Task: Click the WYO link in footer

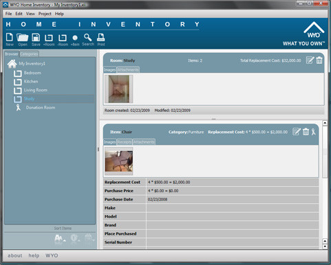Action: (x=52, y=255)
